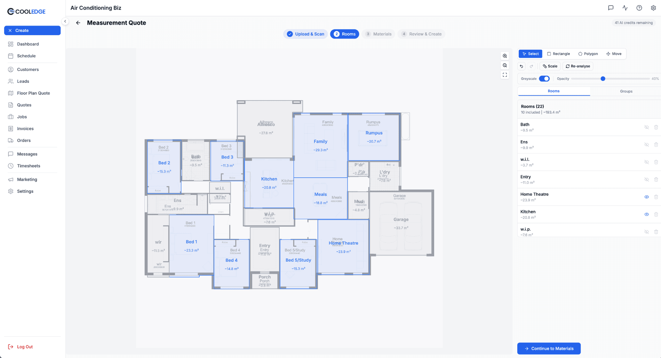The height and width of the screenshot is (358, 661).
Task: Click the Re-analyse icon button
Action: coord(578,66)
